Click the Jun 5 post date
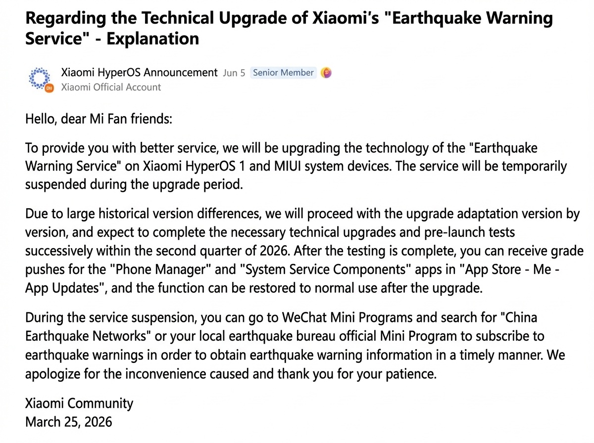The width and height of the screenshot is (594, 443). click(x=234, y=73)
